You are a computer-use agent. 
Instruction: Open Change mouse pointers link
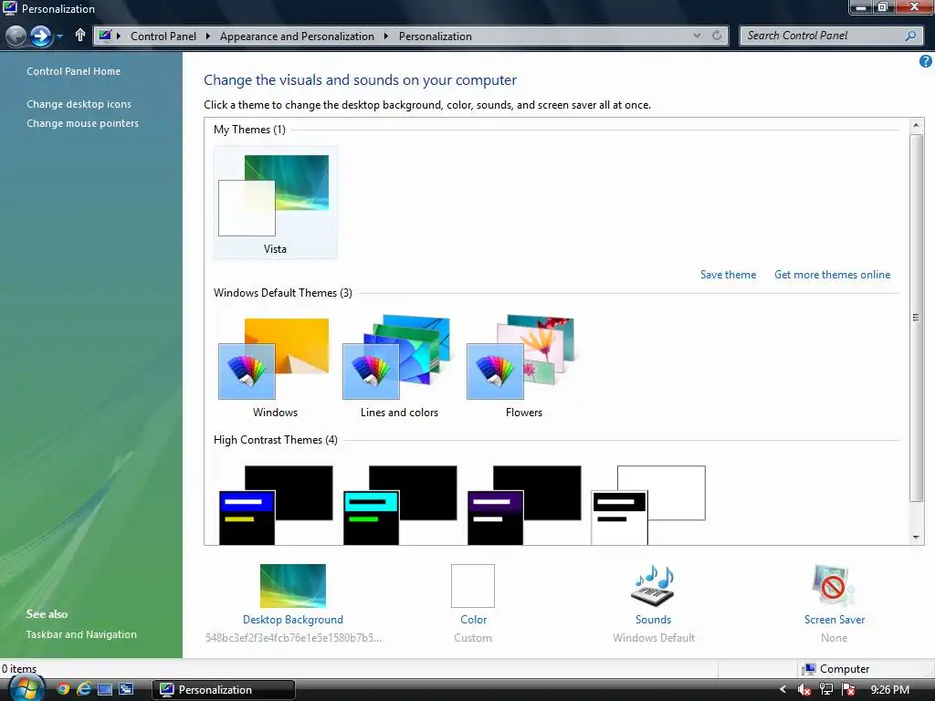82,123
